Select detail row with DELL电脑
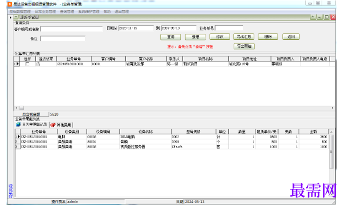 171,137
